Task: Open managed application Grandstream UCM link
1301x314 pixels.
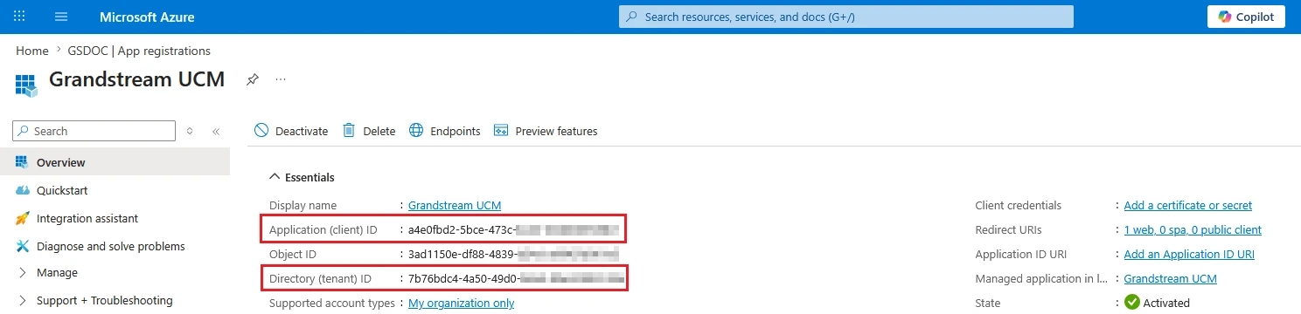Action: pos(1171,278)
